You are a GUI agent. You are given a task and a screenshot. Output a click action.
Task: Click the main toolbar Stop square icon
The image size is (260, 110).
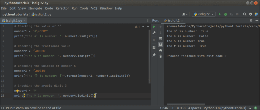(237, 14)
